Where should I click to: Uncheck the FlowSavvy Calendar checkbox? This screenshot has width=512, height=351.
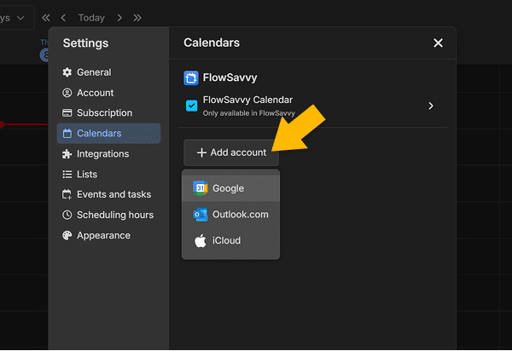pyautogui.click(x=191, y=106)
